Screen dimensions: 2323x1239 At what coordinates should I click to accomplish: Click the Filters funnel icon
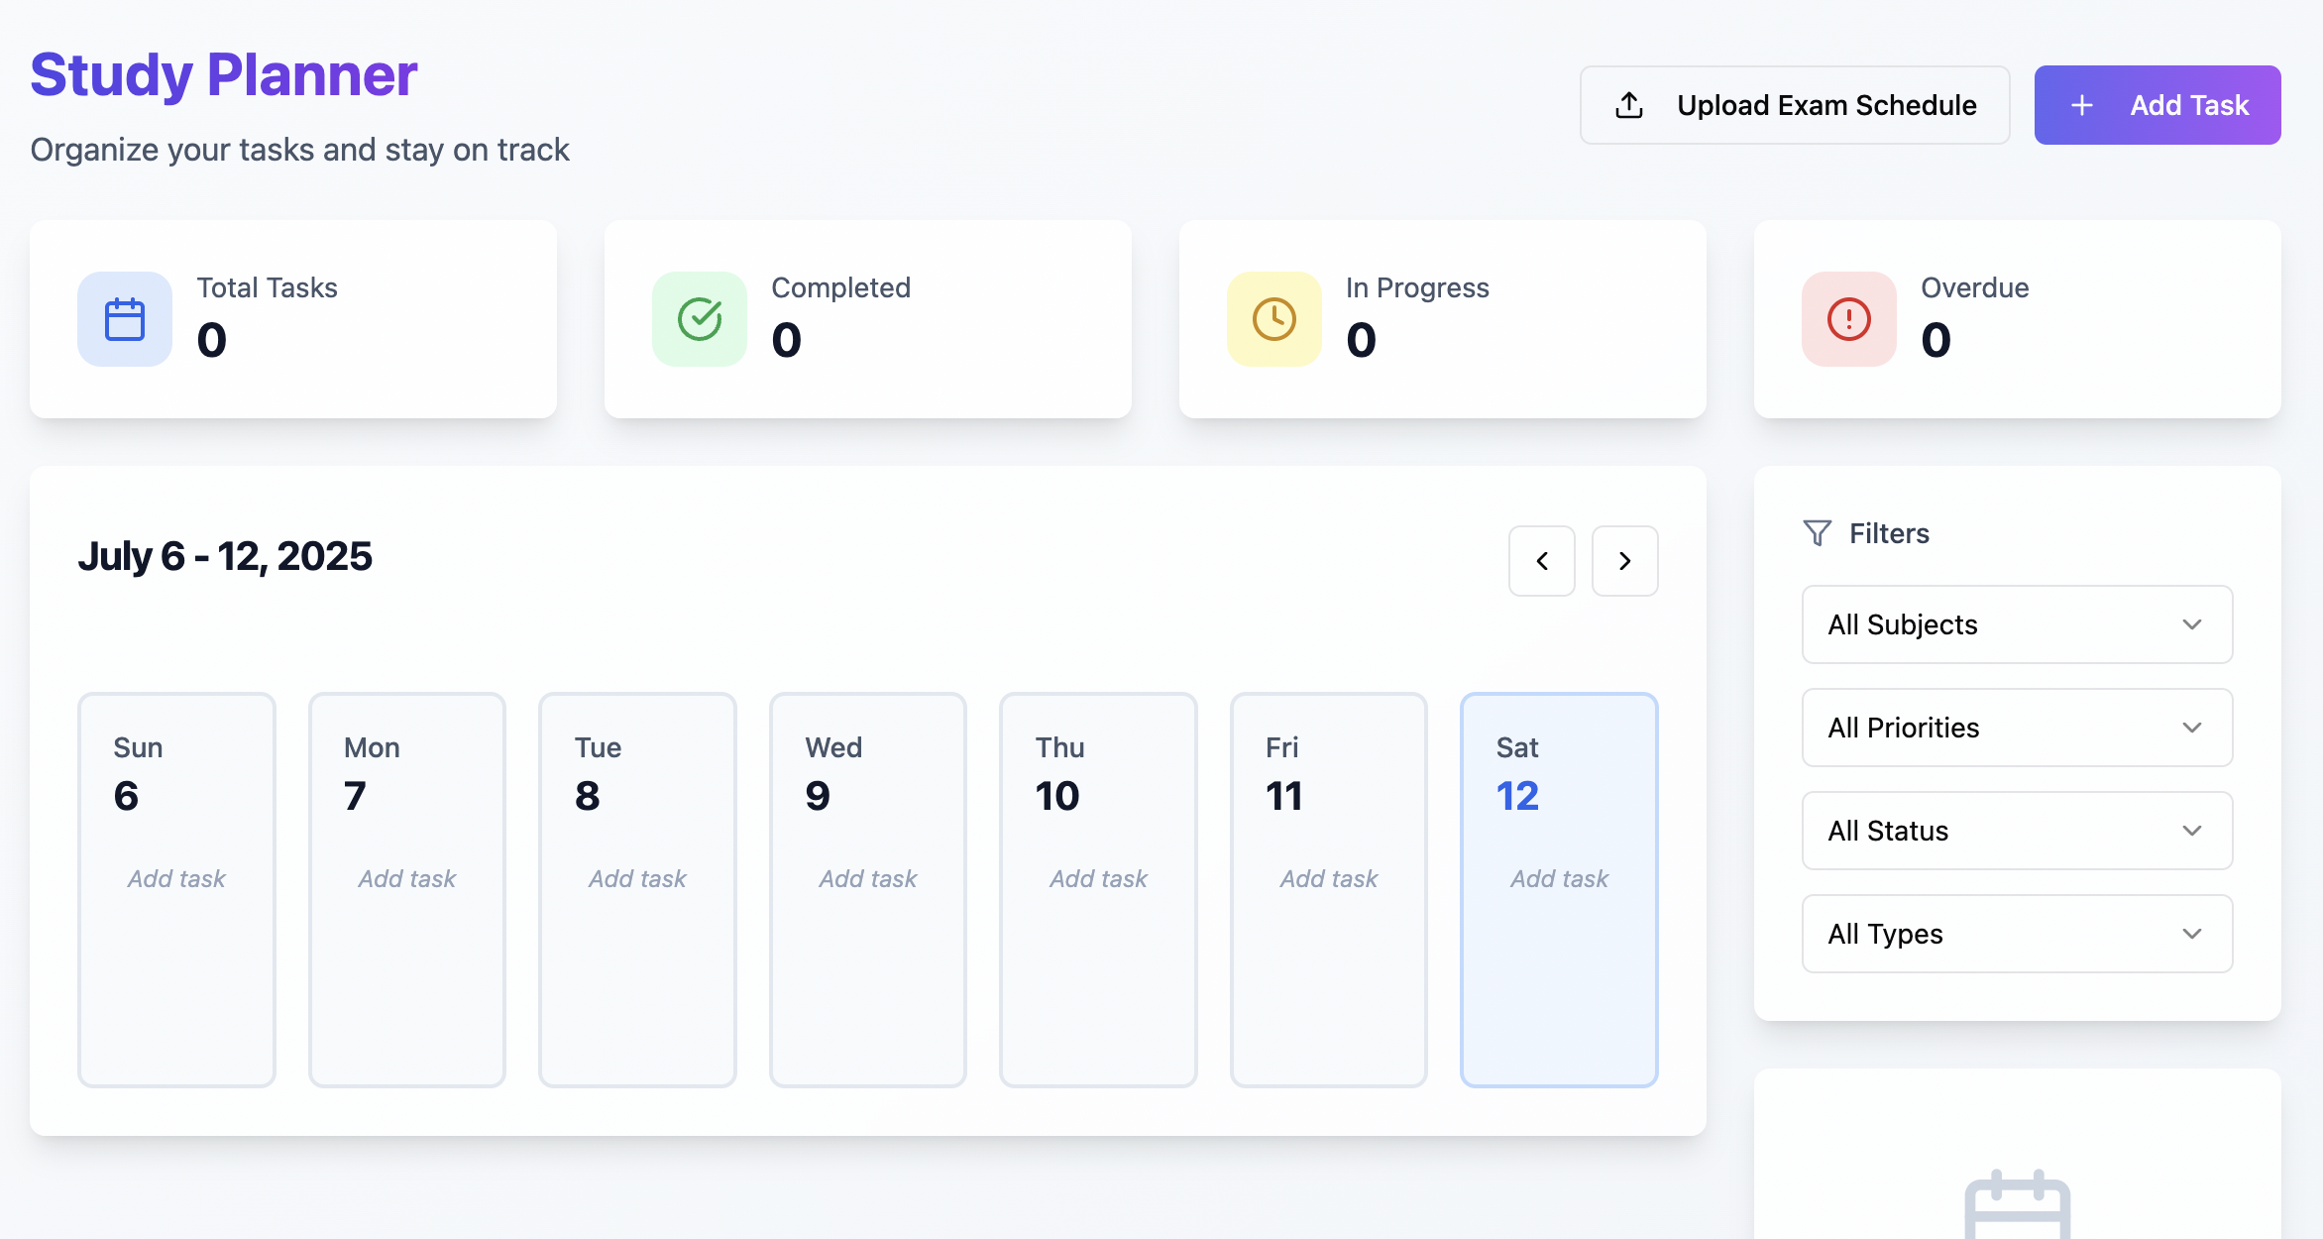1817,533
